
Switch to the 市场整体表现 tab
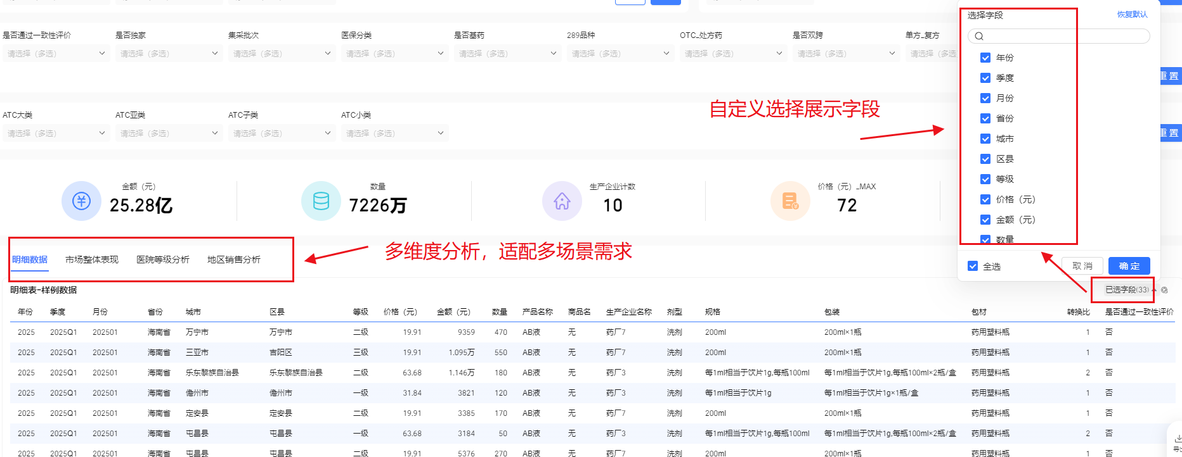point(92,260)
